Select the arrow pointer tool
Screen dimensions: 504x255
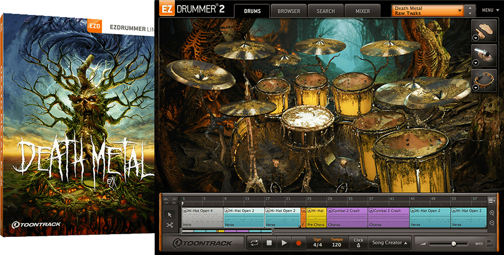coord(170,215)
